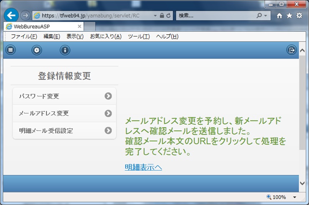
Task: Open the search provider dropdown arrow
Action: coord(266,15)
